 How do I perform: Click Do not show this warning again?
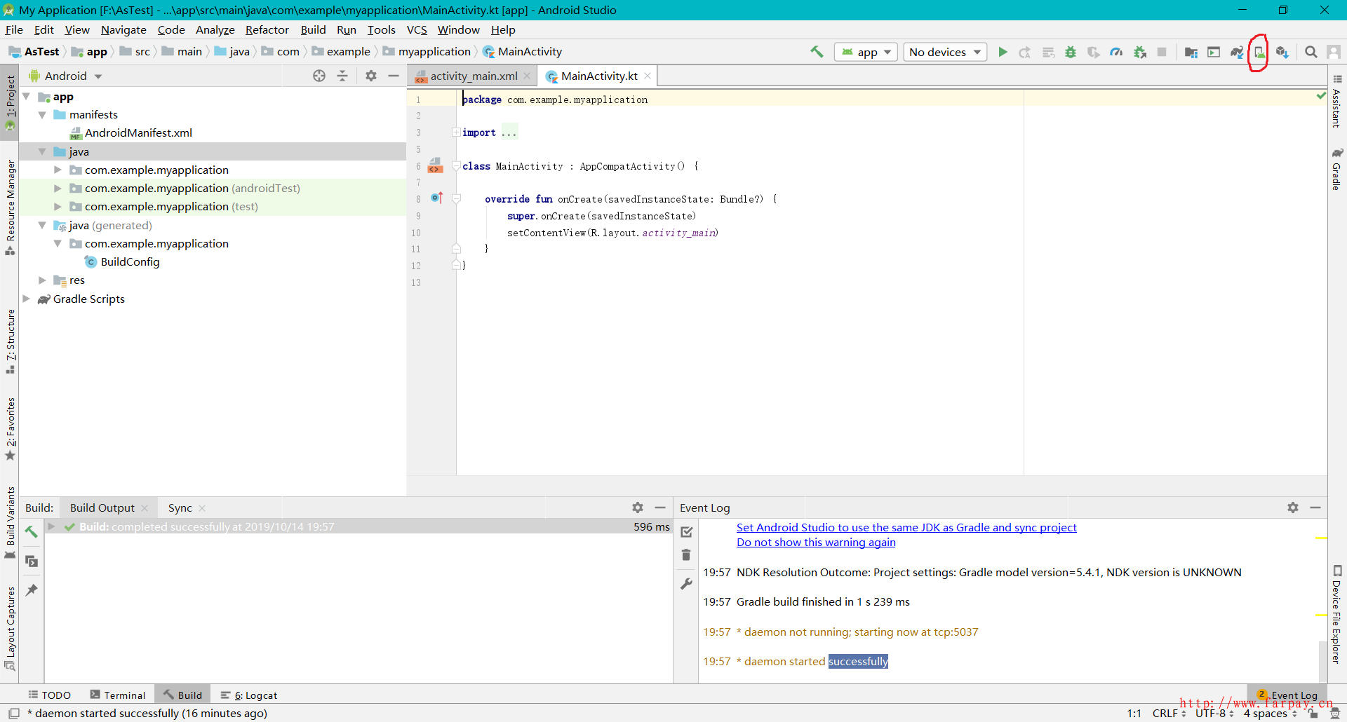click(816, 542)
